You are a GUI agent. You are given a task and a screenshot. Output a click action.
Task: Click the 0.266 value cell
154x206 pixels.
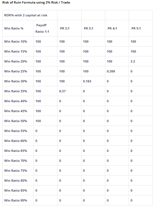click(117, 71)
